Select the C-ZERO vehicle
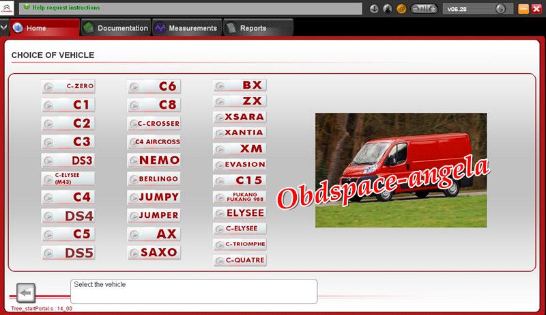546x315 pixels. [68, 86]
